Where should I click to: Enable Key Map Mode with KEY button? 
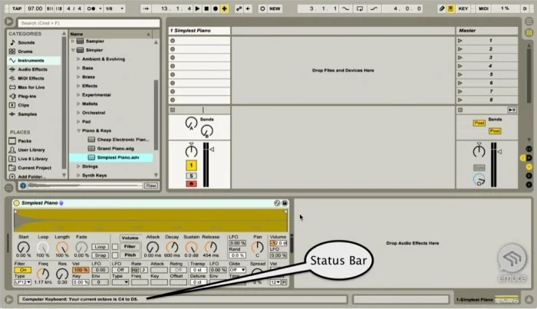[463, 8]
